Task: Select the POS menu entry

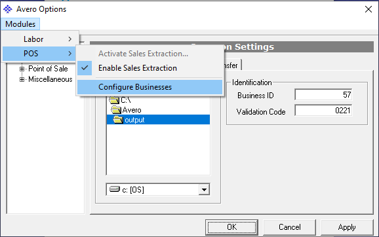Action: pyautogui.click(x=39, y=54)
